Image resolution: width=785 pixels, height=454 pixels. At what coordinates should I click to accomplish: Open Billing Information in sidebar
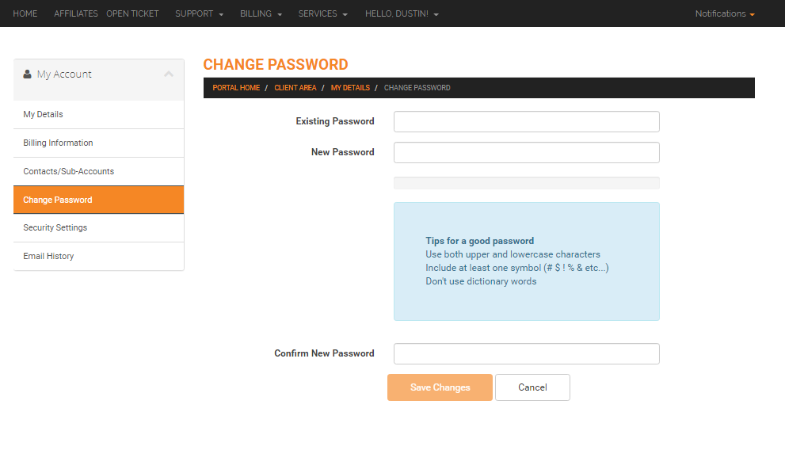tap(99, 143)
